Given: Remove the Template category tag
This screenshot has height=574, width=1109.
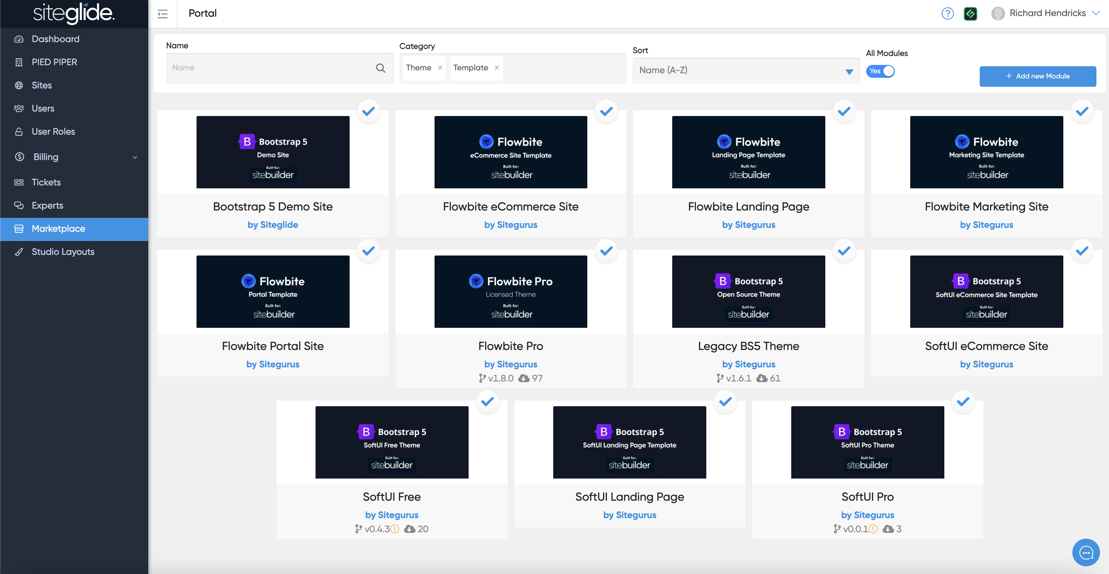Looking at the screenshot, I should pos(496,68).
